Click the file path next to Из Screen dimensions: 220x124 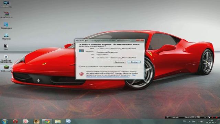point(116,58)
